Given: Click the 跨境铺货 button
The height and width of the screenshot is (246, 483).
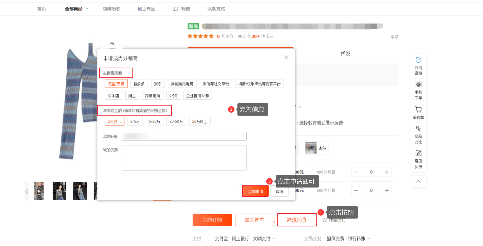Looking at the screenshot, I should tap(297, 220).
